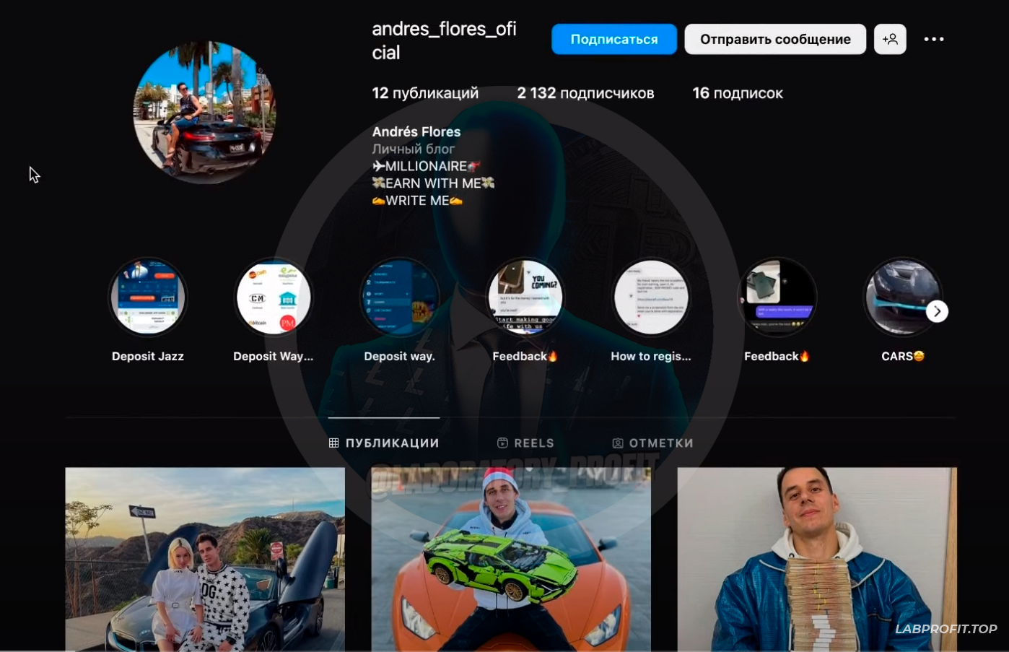Viewport: 1009px width, 652px height.
Task: Switch to the Reels tab
Action: pyautogui.click(x=525, y=443)
